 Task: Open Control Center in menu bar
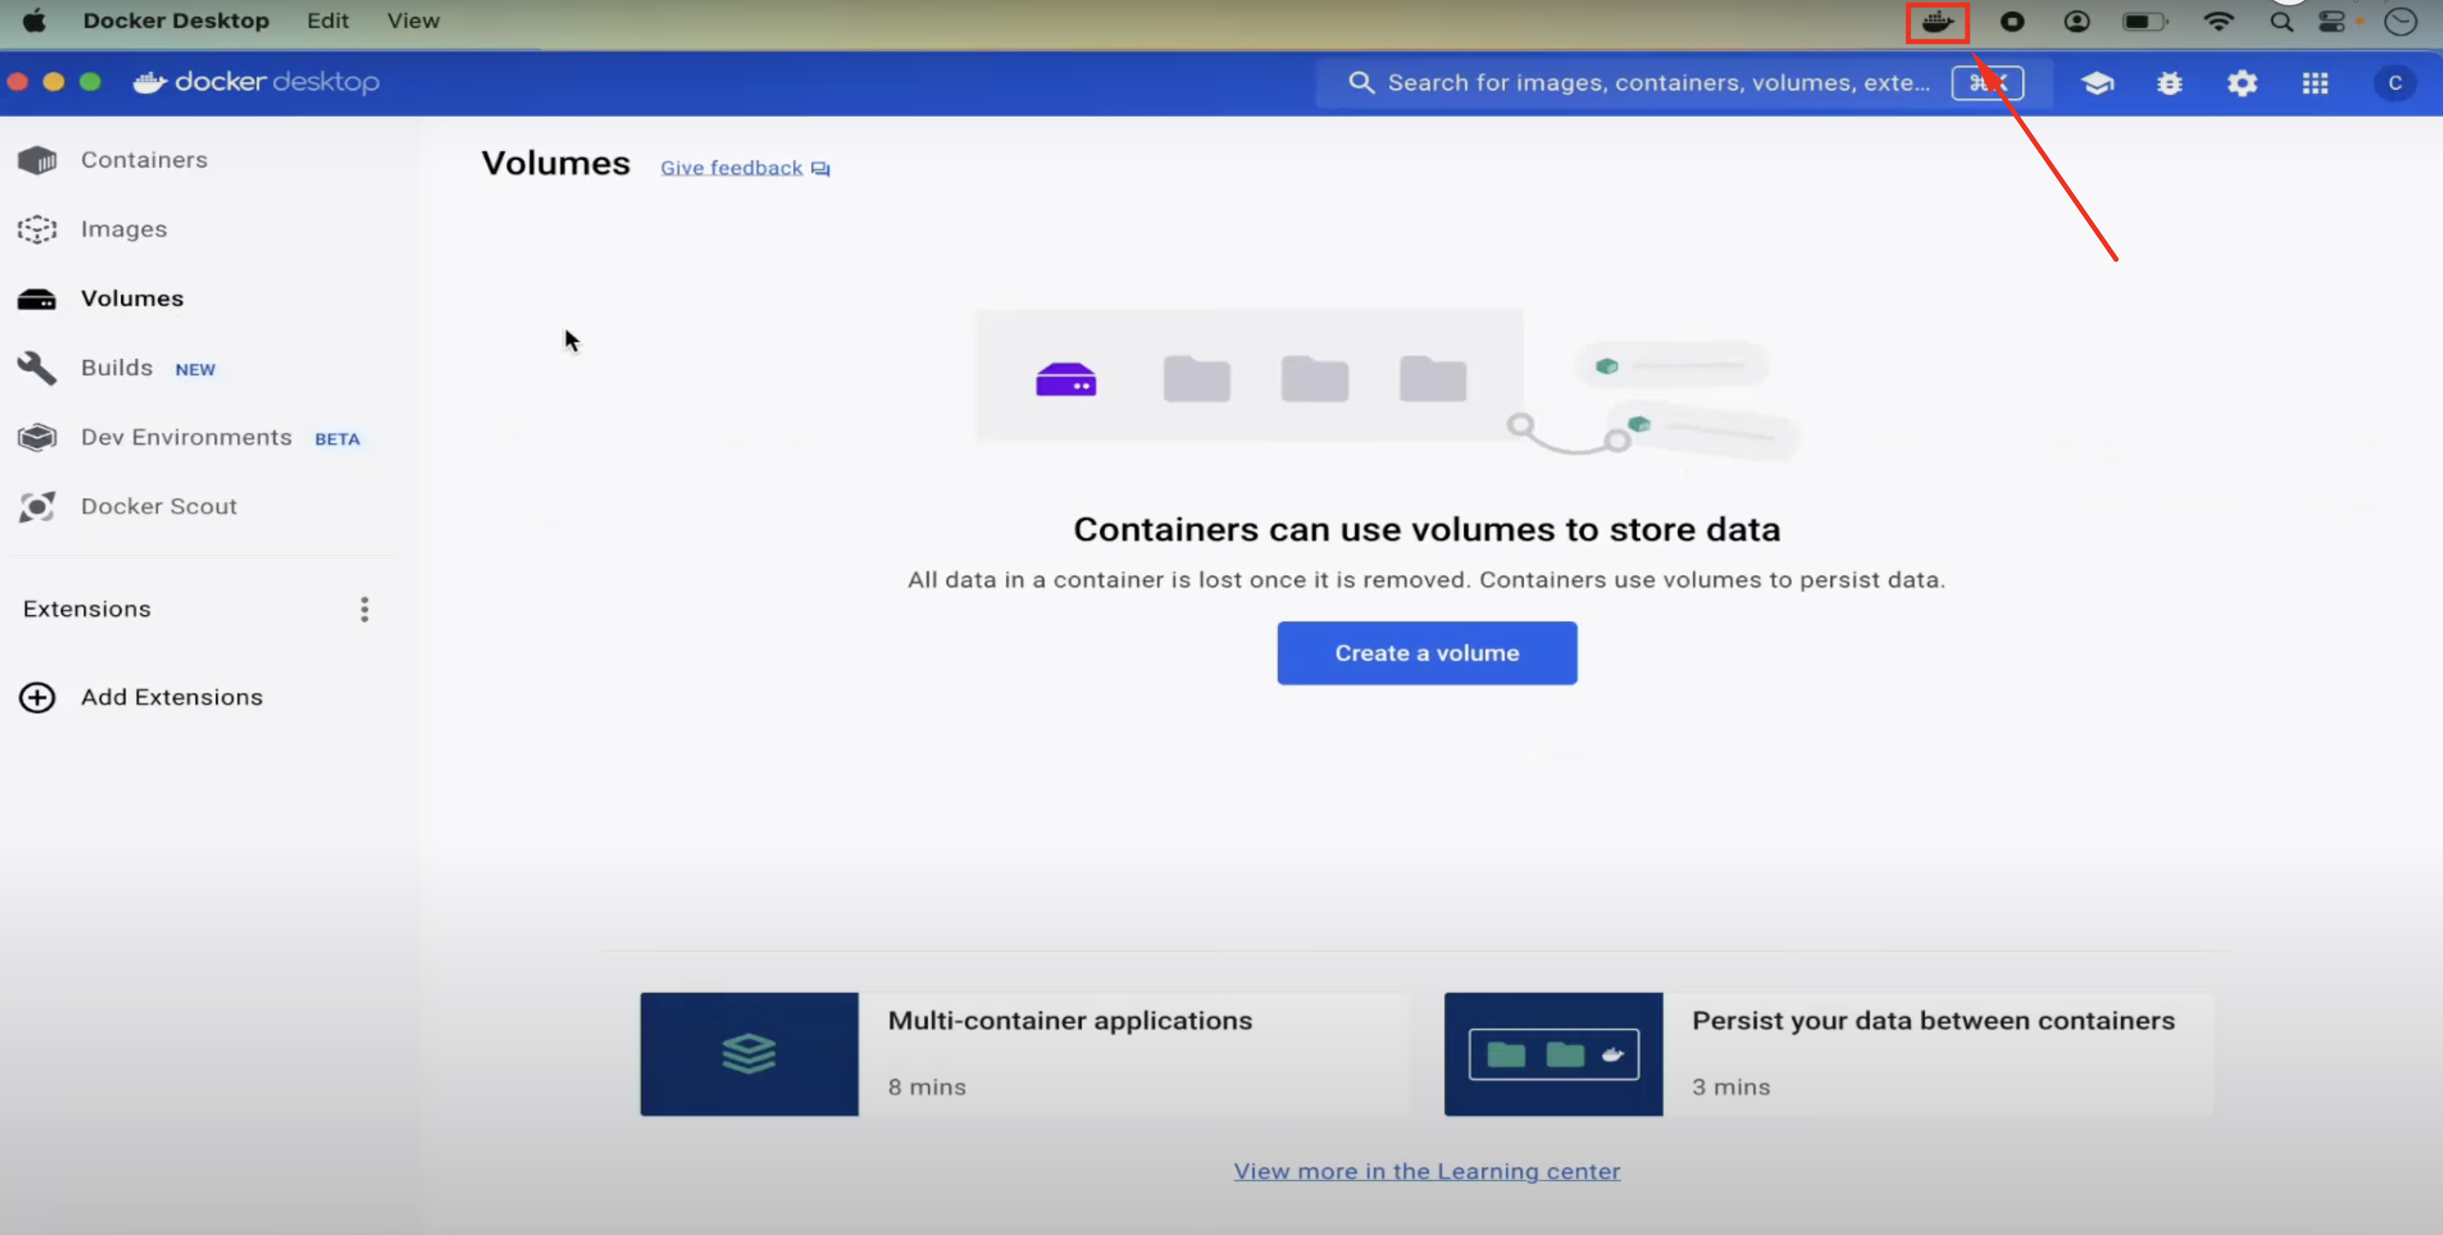pyautogui.click(x=2332, y=22)
